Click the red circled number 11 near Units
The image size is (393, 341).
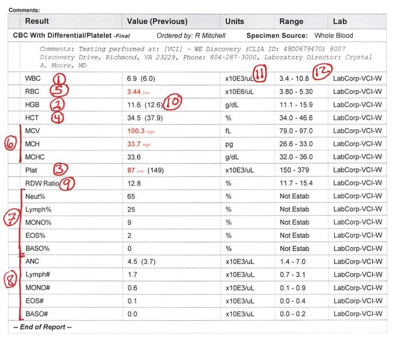[260, 73]
